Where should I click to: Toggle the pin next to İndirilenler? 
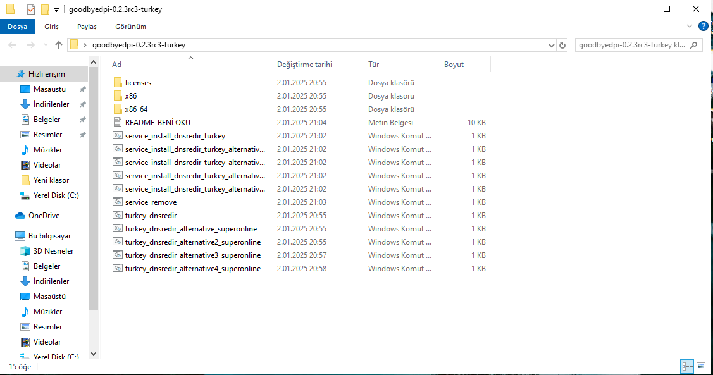point(83,104)
